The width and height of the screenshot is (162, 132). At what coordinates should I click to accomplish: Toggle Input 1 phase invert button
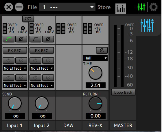click(x=21, y=39)
